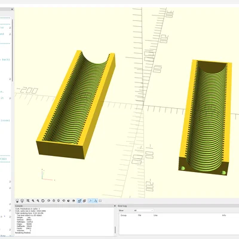Click the Zoom Out magnifier icon
Screen dimensions: 239x239
point(38,201)
